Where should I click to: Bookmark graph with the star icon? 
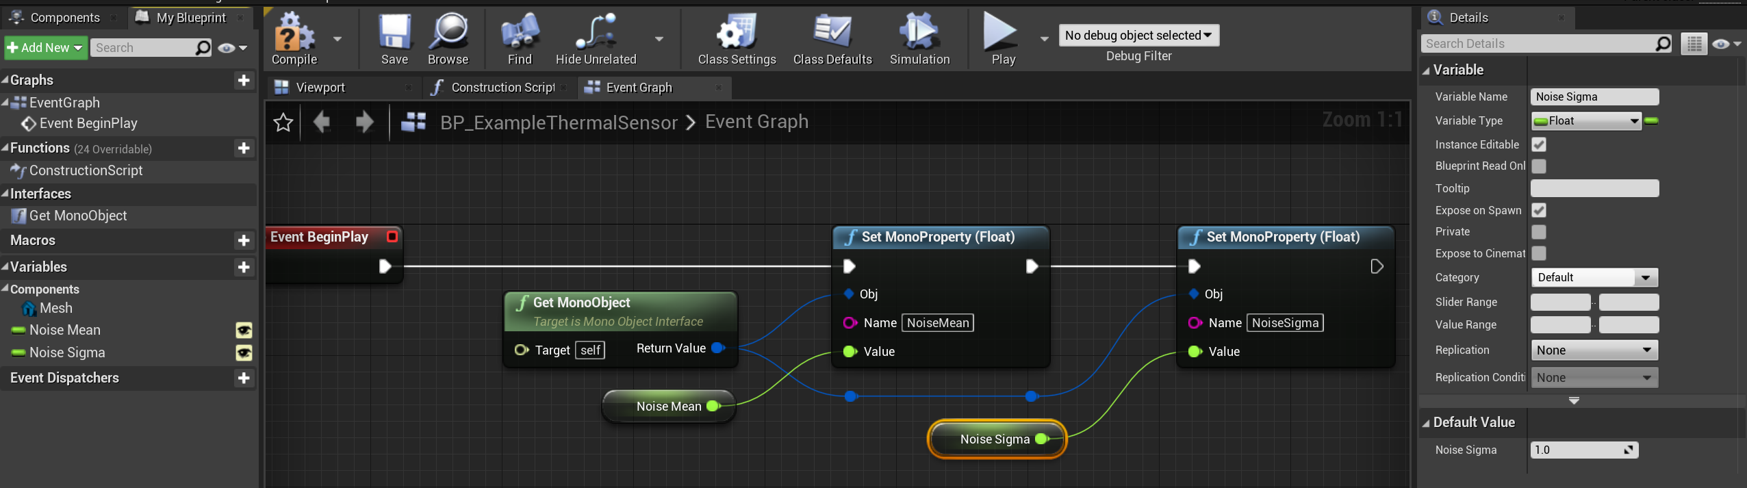(283, 123)
